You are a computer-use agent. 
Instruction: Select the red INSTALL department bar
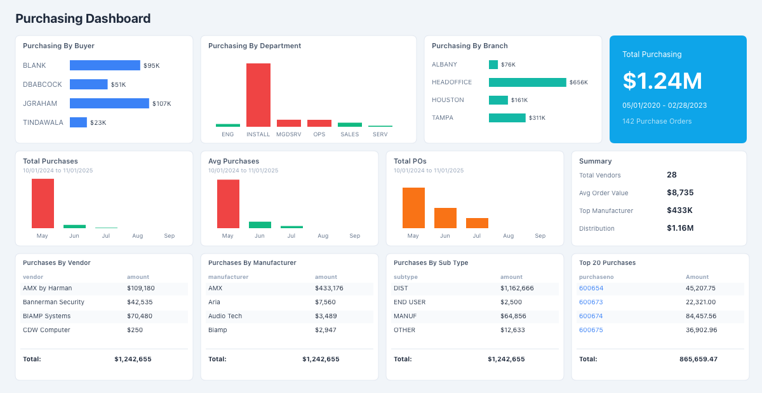[258, 95]
